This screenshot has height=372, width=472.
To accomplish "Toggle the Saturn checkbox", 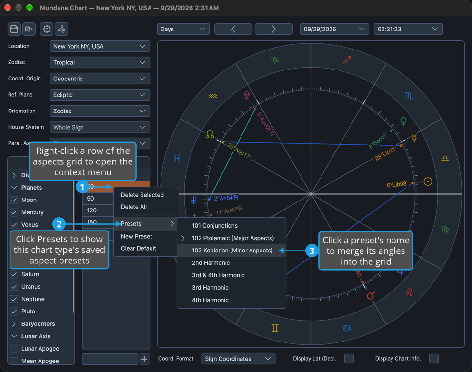I will tap(14, 274).
